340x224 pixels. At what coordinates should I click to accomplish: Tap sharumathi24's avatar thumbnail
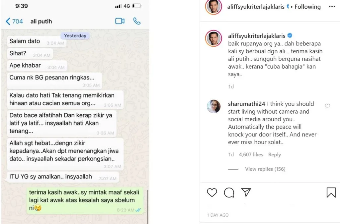click(213, 106)
